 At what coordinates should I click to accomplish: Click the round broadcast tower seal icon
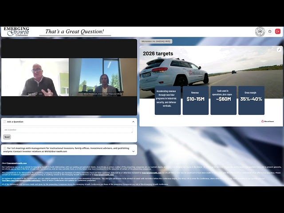(x=260, y=32)
